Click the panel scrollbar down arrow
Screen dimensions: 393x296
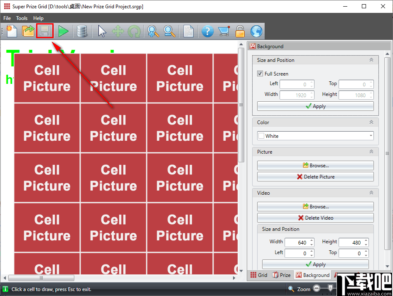pyautogui.click(x=388, y=267)
